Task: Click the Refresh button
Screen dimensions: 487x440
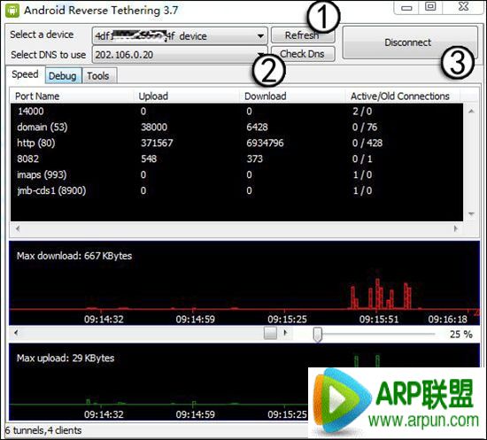Action: click(303, 35)
